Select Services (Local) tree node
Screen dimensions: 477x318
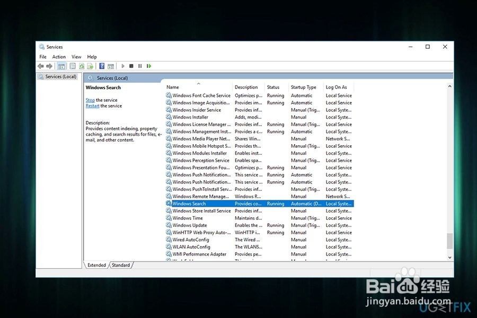click(x=57, y=77)
